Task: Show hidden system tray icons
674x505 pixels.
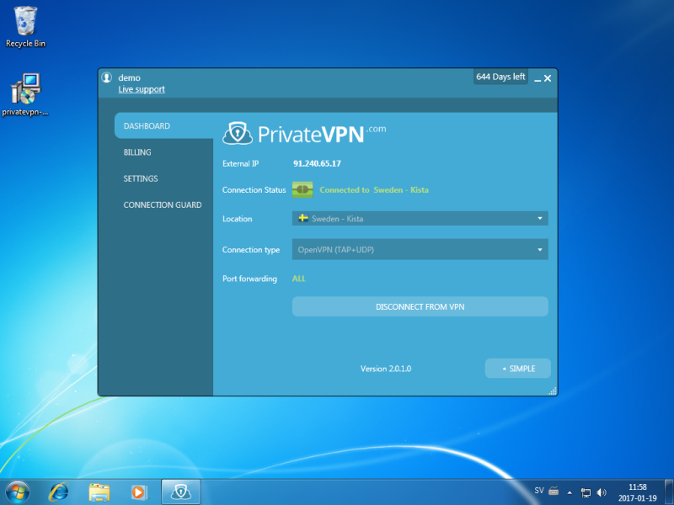Action: pos(570,492)
